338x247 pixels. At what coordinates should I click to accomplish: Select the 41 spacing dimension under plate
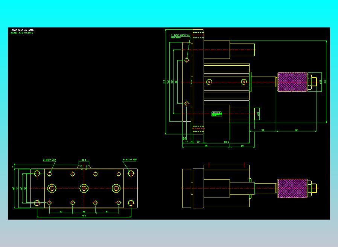click(x=107, y=212)
